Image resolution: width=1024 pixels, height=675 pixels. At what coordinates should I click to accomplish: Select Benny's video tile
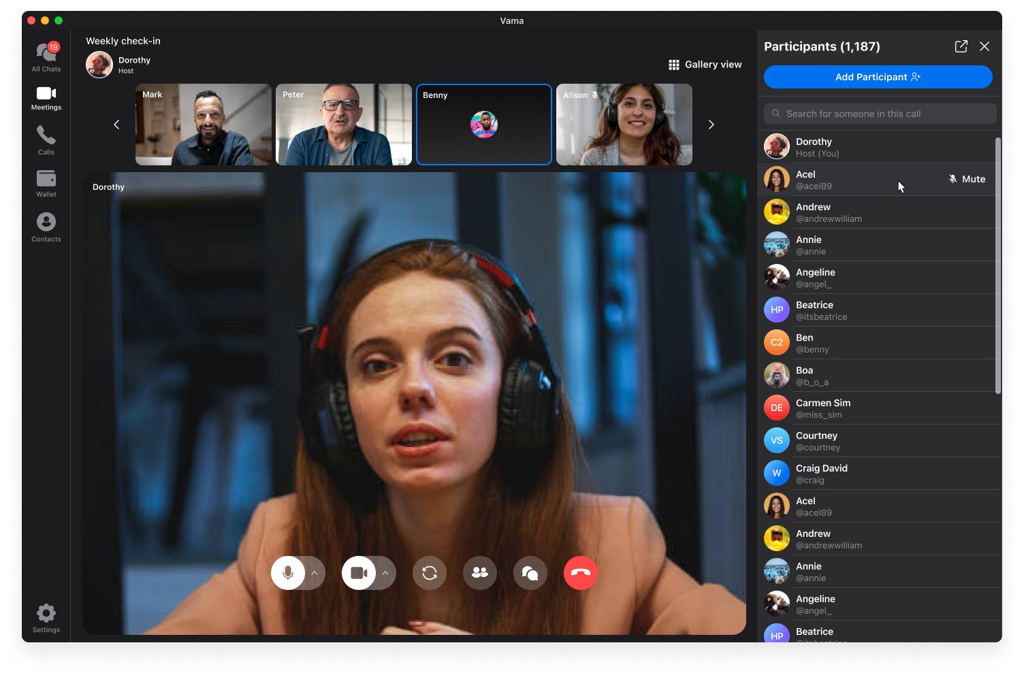484,125
